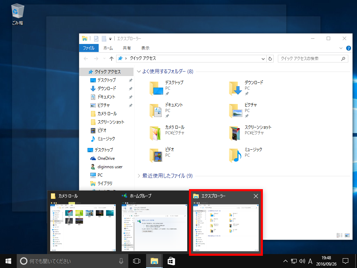The width and height of the screenshot is (357, 268).
Task: Select デスクトップ under Quick Access in sidebar
Action: pyautogui.click(x=106, y=80)
